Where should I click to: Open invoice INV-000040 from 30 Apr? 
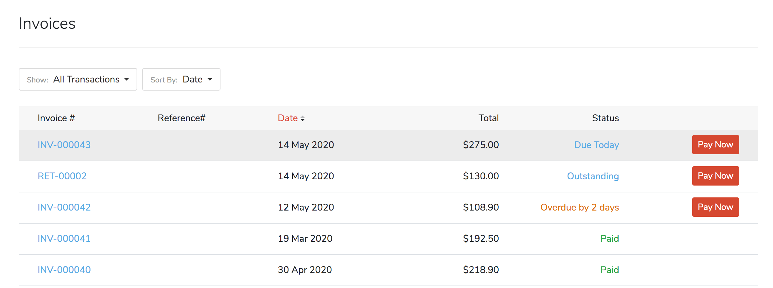point(64,269)
